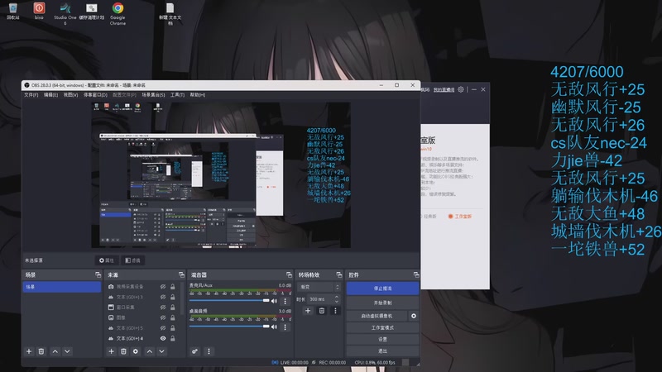Image resolution: width=662 pixels, height=372 pixels.
Task: Mute the 桌面音频 speaker icon
Action: coord(275,327)
